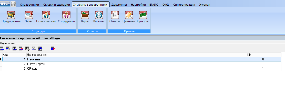Select the Системные справочники tab
285x108 pixels.
(x=90, y=5)
